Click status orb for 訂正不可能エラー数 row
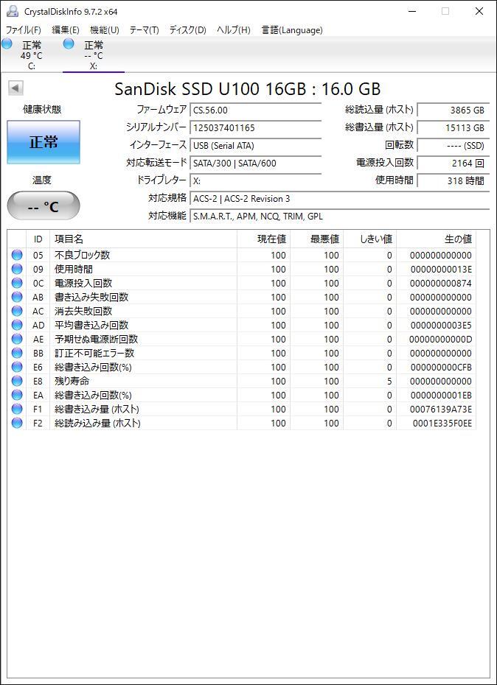The height and width of the screenshot is (685, 497). pos(17,353)
